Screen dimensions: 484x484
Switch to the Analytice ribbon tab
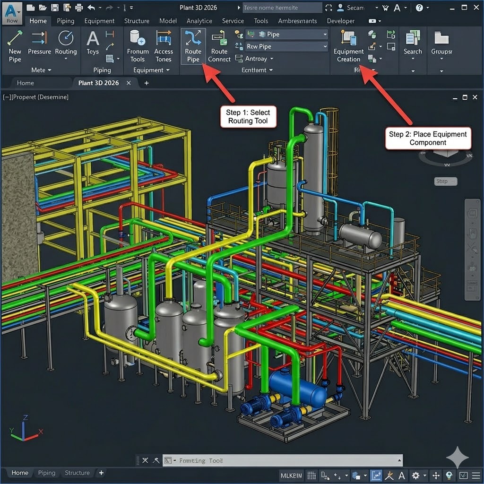coord(199,21)
